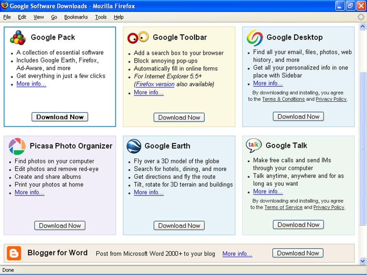
Task: Click the Google Talk heading
Action: pyautogui.click(x=286, y=146)
